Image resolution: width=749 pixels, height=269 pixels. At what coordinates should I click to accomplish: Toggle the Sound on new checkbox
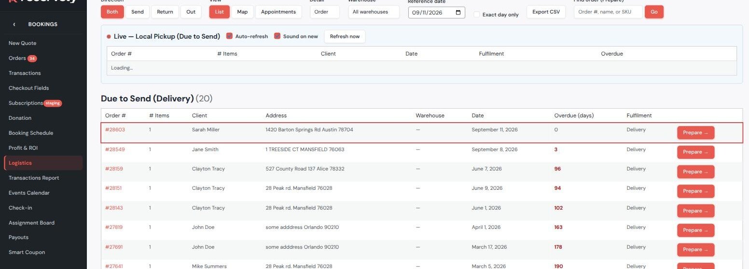(277, 36)
